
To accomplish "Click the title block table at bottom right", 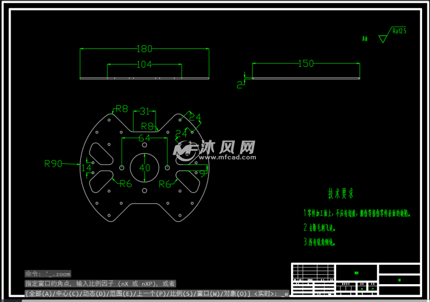I will [x=356, y=279].
